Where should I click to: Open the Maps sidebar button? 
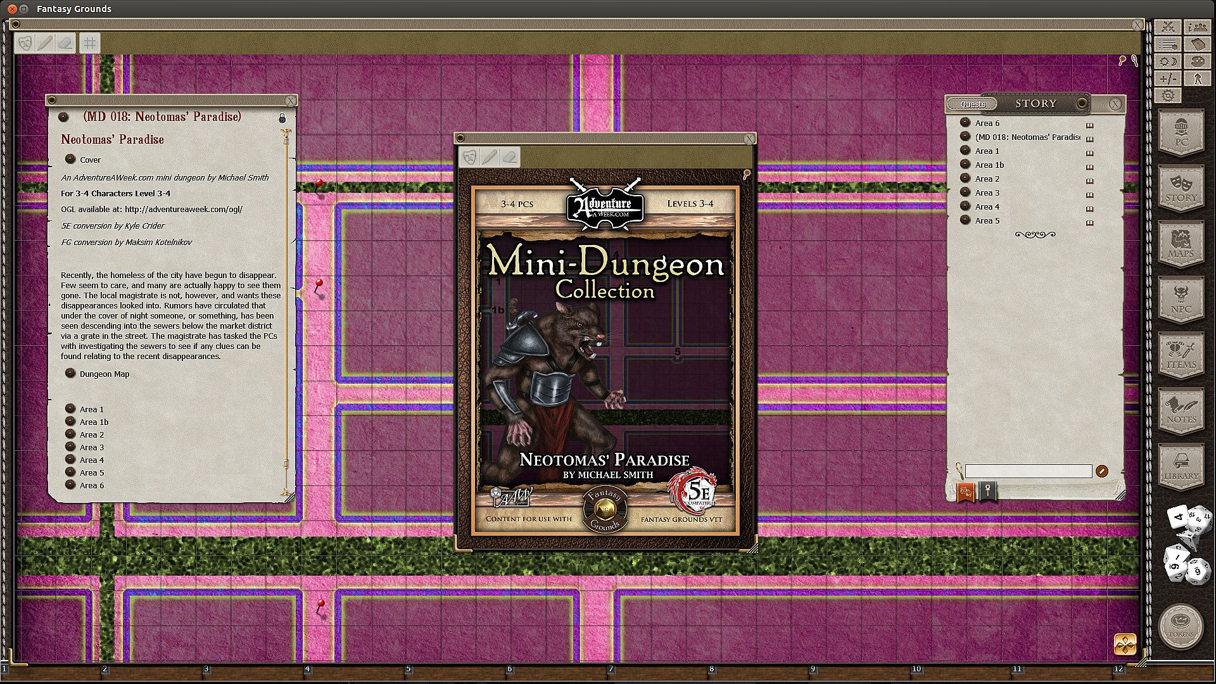click(1181, 244)
